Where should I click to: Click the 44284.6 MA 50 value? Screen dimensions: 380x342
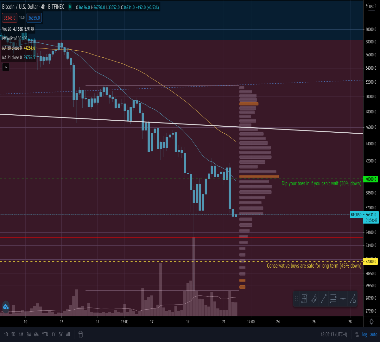[x=29, y=48]
